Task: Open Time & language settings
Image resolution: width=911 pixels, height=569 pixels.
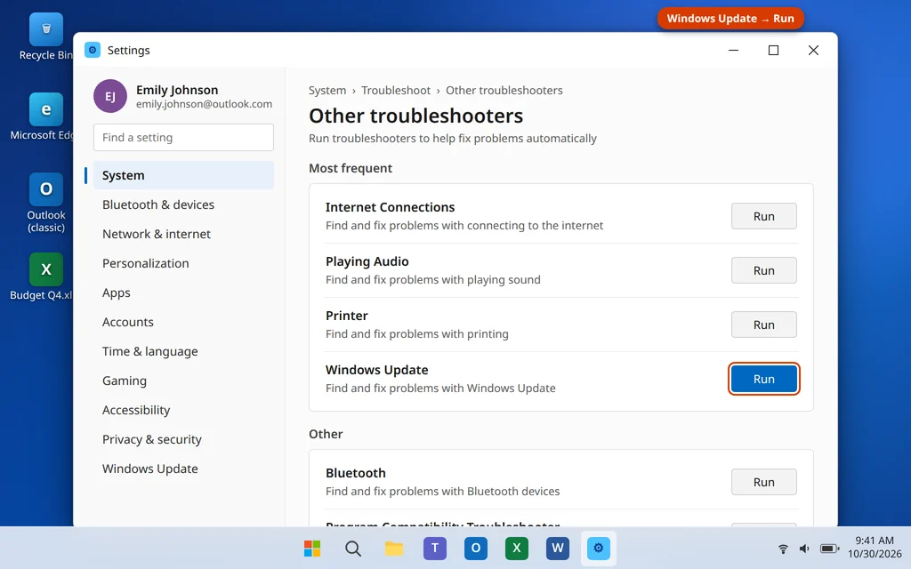Action: [x=183, y=351]
